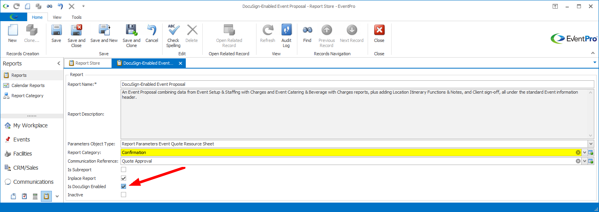Click the New record ribbon icon

click(x=13, y=34)
